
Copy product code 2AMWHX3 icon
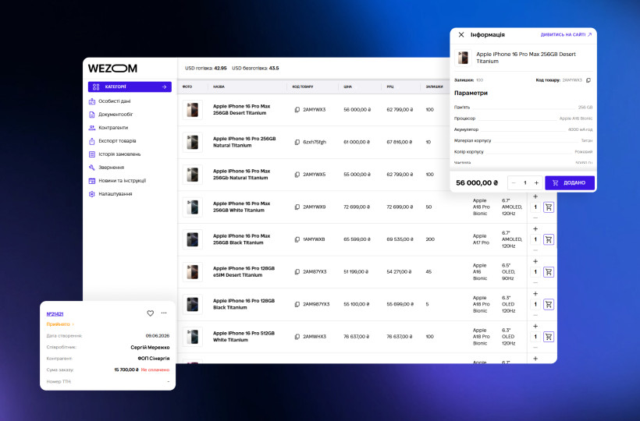point(297,337)
